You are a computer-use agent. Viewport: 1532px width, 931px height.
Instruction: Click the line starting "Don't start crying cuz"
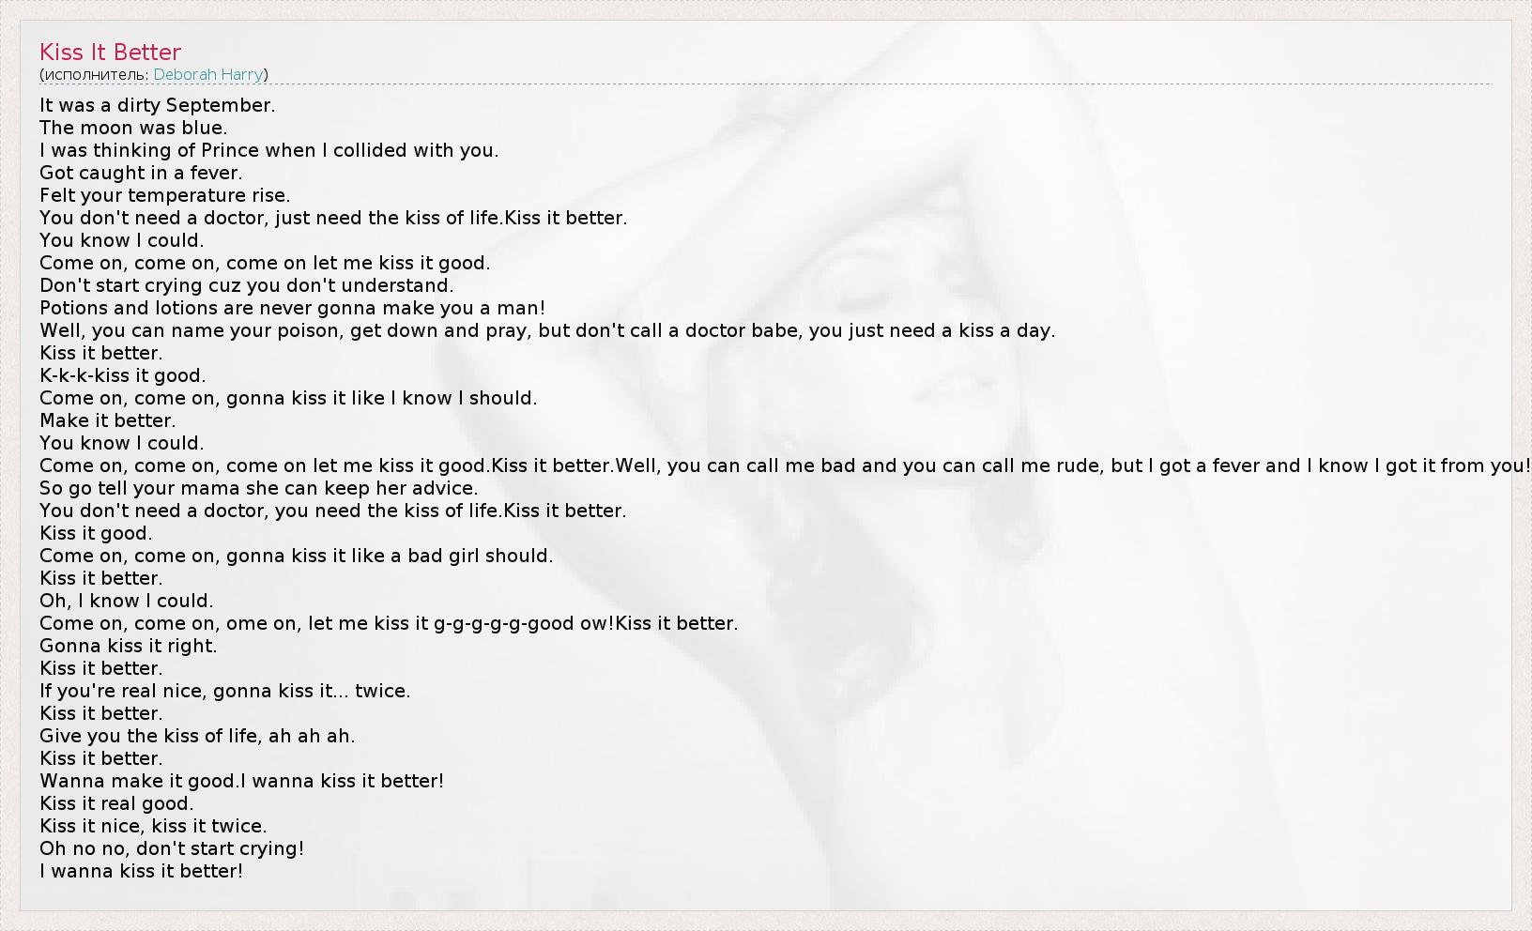pyautogui.click(x=246, y=285)
